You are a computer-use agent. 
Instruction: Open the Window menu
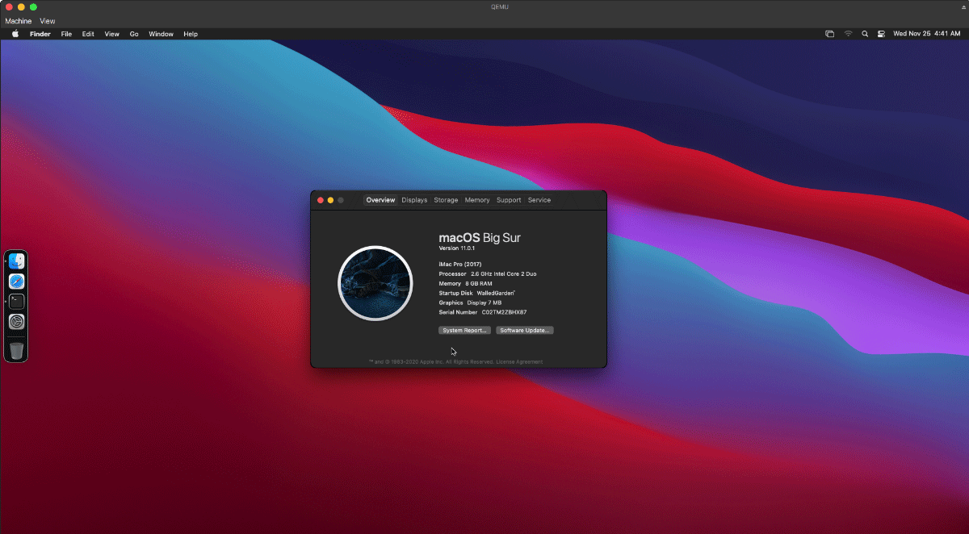click(161, 34)
